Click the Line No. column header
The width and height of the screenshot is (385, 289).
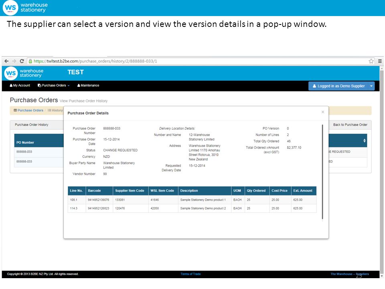[x=76, y=191]
